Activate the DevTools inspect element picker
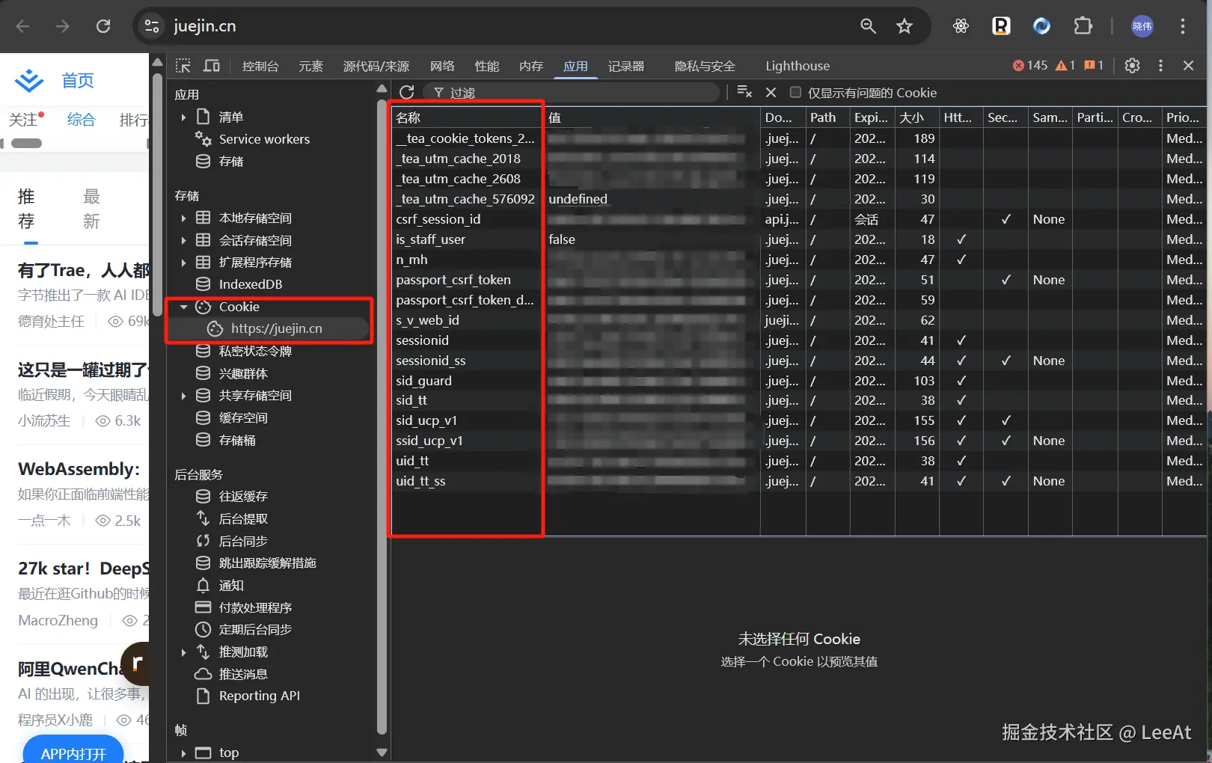Image resolution: width=1212 pixels, height=763 pixels. point(183,66)
